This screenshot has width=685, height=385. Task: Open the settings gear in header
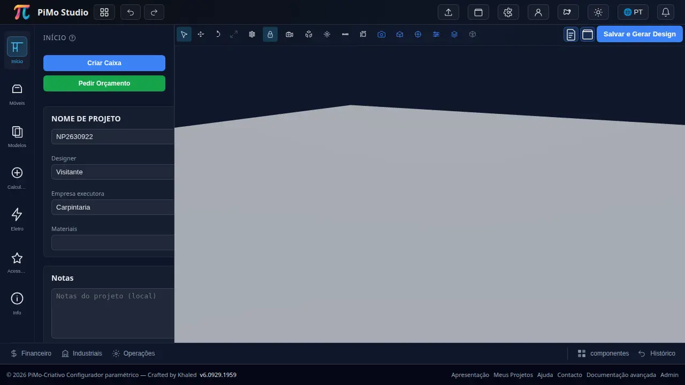508,12
